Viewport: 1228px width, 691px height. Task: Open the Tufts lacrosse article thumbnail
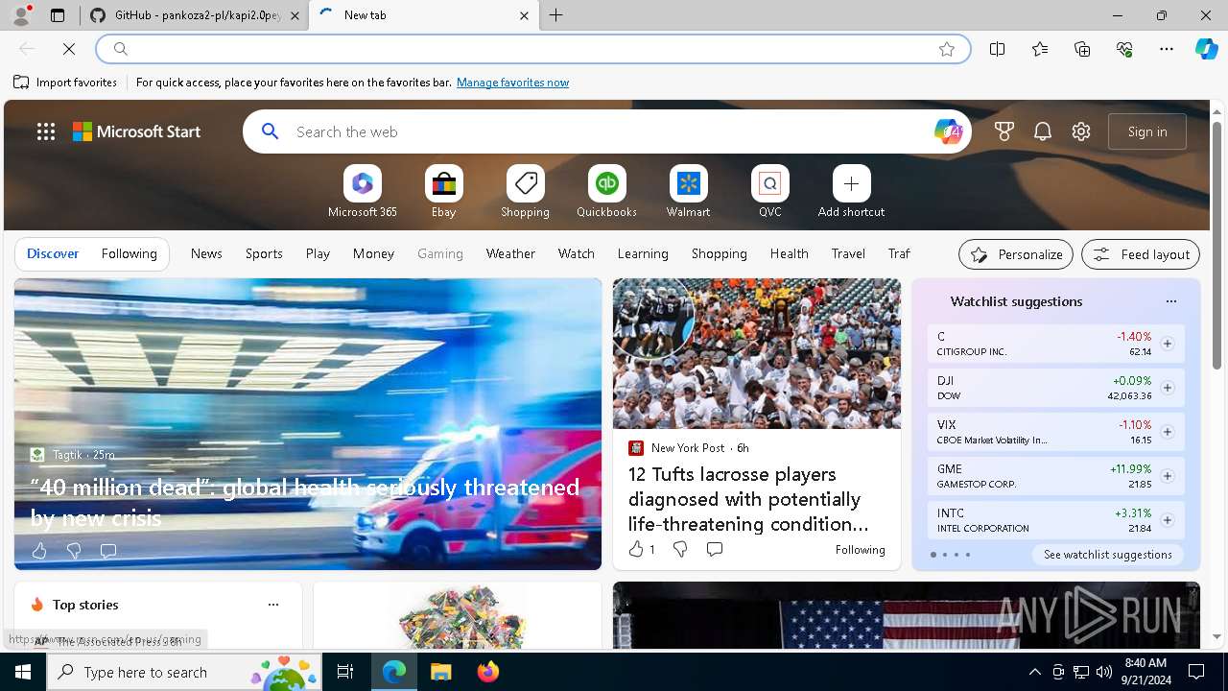point(757,353)
